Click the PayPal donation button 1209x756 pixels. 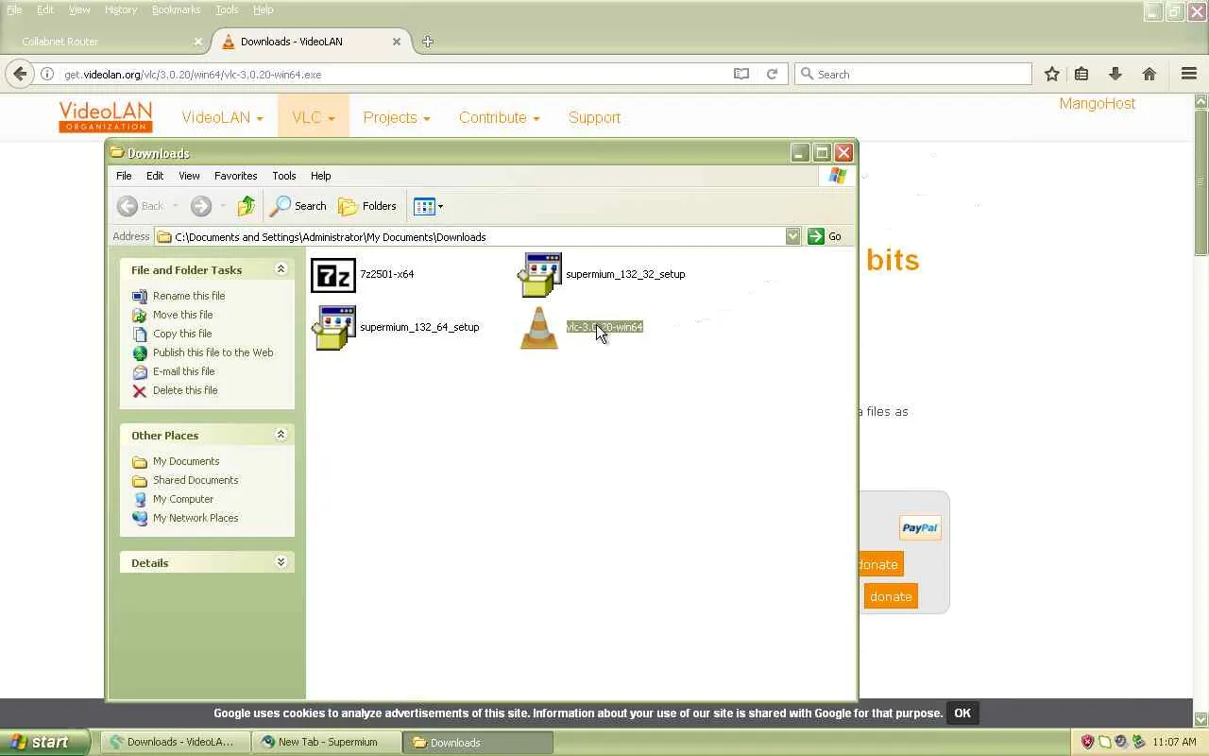(920, 528)
